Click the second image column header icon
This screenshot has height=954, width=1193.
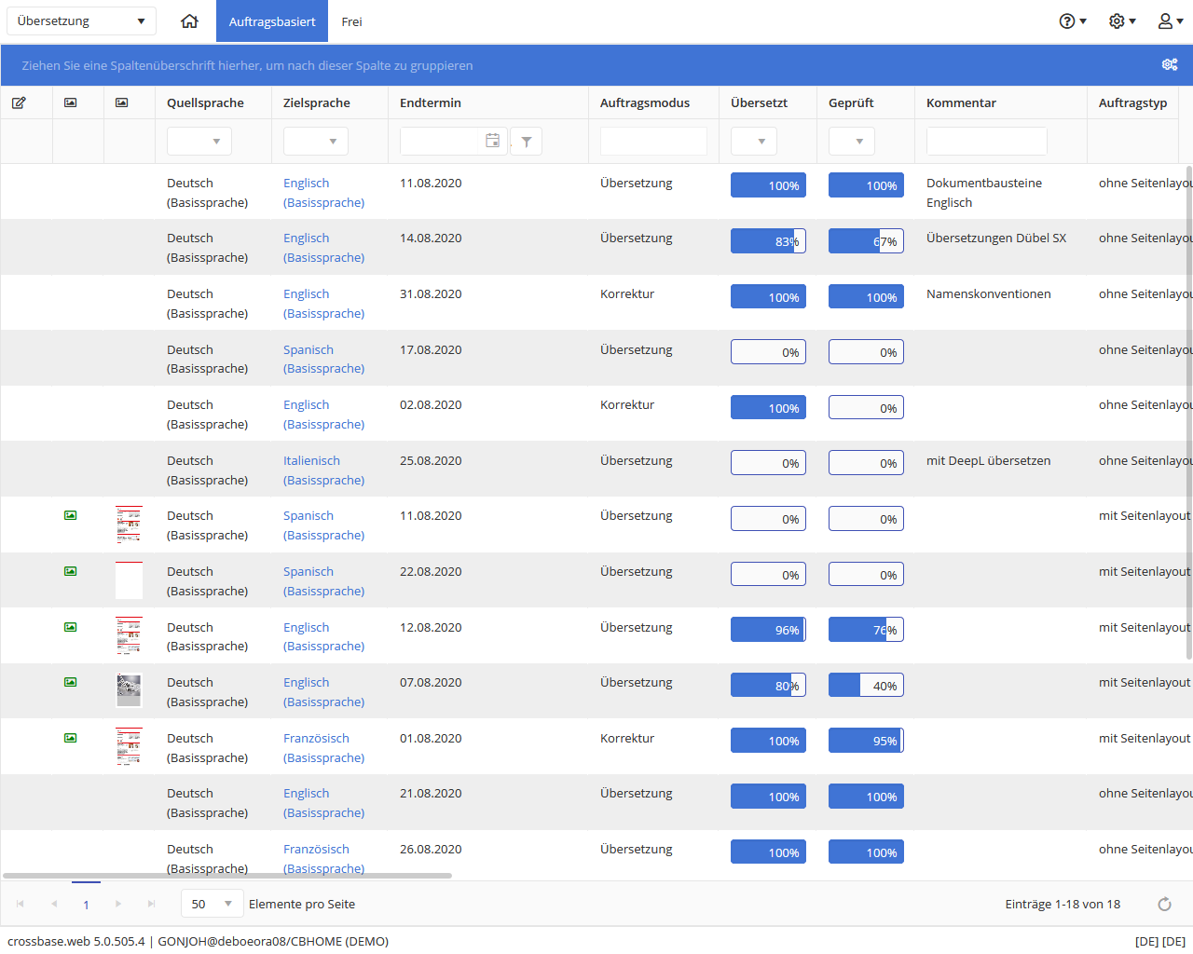pos(122,102)
